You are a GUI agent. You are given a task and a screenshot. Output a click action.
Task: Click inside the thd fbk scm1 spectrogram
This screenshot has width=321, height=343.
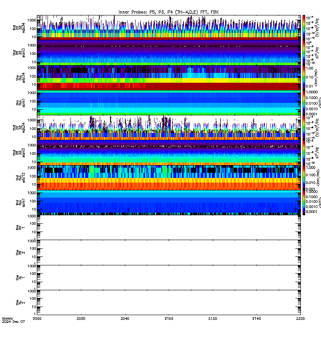[x=169, y=202]
